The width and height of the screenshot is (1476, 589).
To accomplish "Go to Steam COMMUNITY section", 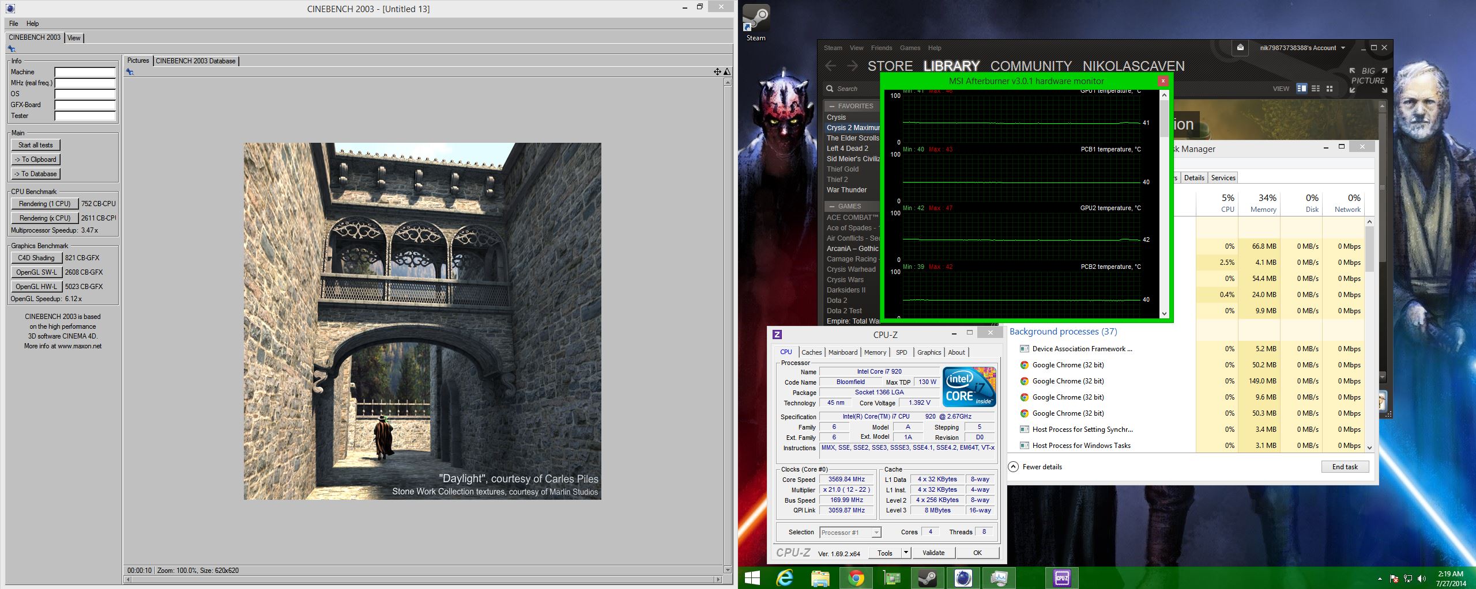I will 1031,66.
